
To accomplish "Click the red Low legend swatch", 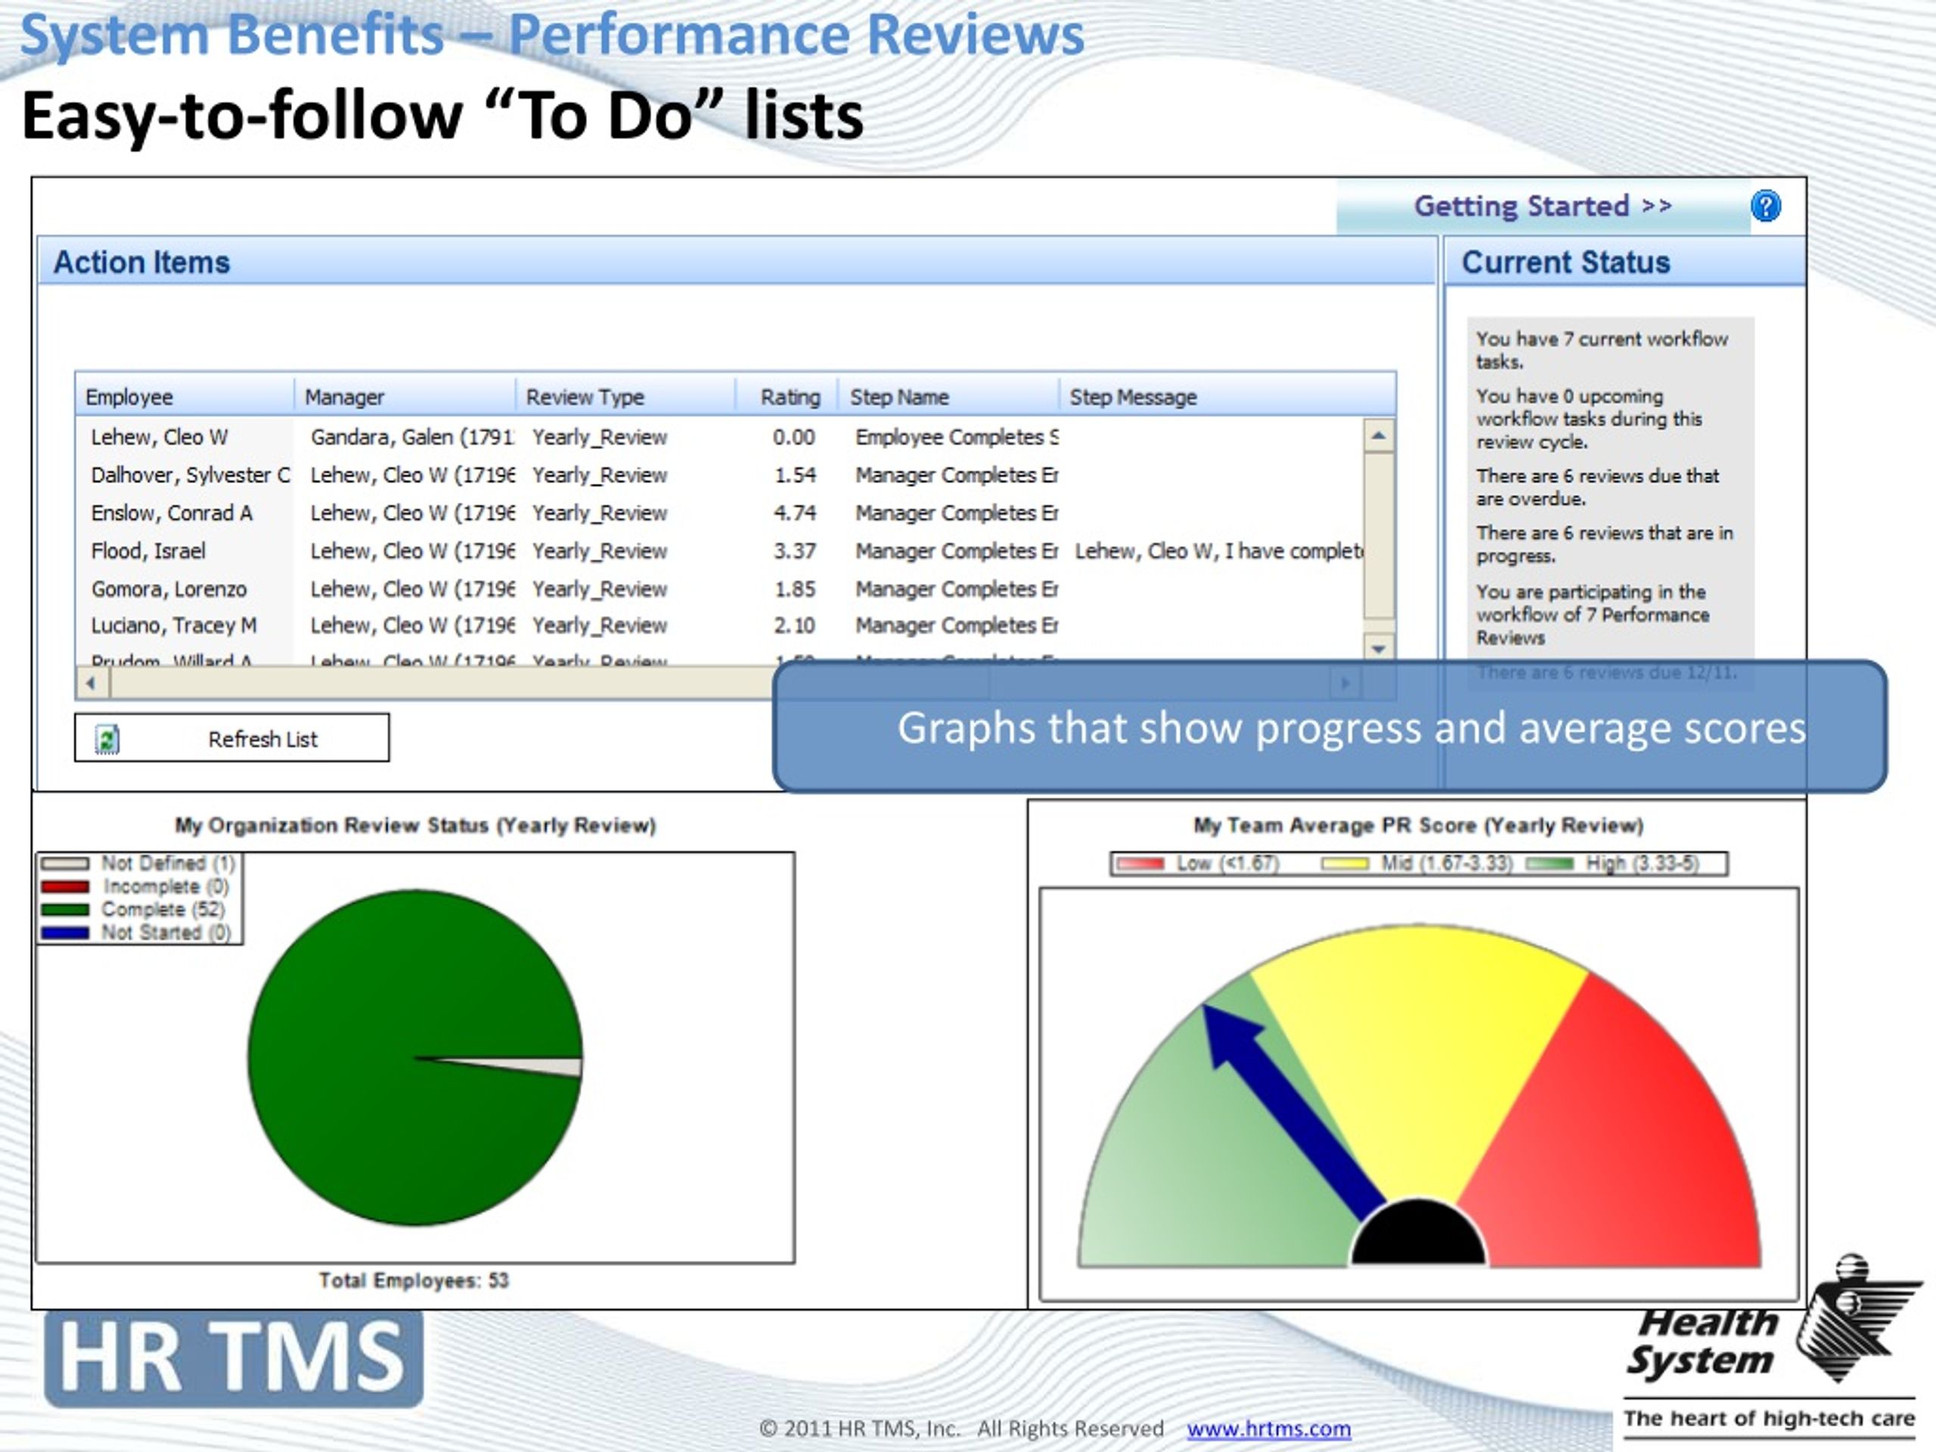I will 1140,864.
